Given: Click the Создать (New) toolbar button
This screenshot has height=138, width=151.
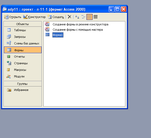Looking at the screenshot, I should tap(56, 17).
